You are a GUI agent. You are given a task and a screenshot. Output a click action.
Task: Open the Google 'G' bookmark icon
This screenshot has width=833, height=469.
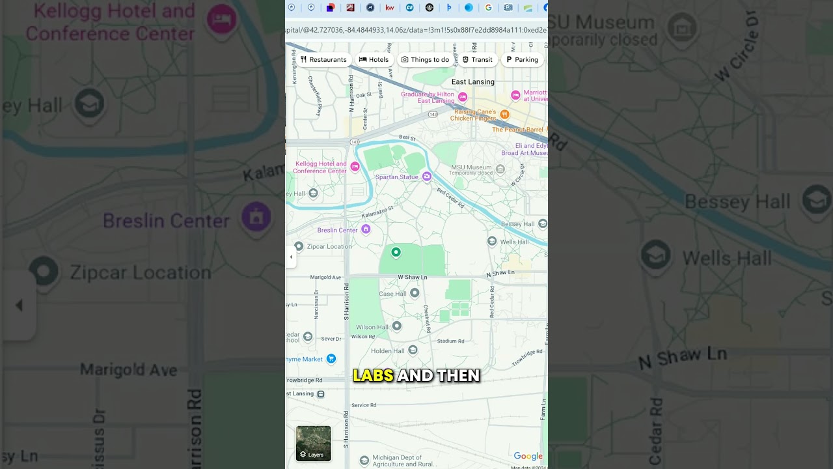(488, 8)
